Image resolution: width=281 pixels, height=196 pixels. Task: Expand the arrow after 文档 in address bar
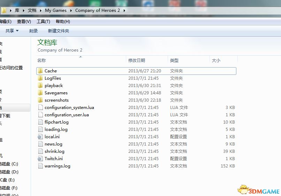[41, 10]
